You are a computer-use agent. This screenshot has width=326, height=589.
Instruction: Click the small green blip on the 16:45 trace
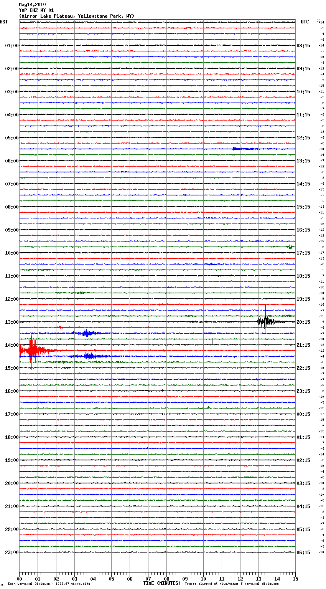(208, 408)
